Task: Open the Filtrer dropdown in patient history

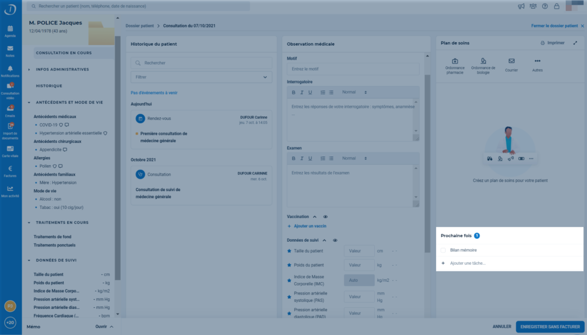Action: tap(201, 77)
